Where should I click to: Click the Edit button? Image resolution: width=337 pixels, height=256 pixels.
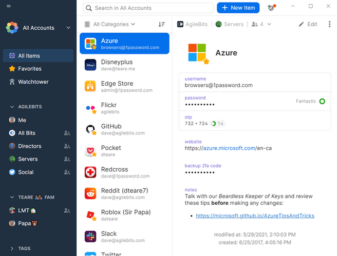[x=308, y=24]
